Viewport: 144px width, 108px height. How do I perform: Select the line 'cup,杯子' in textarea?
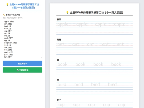[8, 31]
